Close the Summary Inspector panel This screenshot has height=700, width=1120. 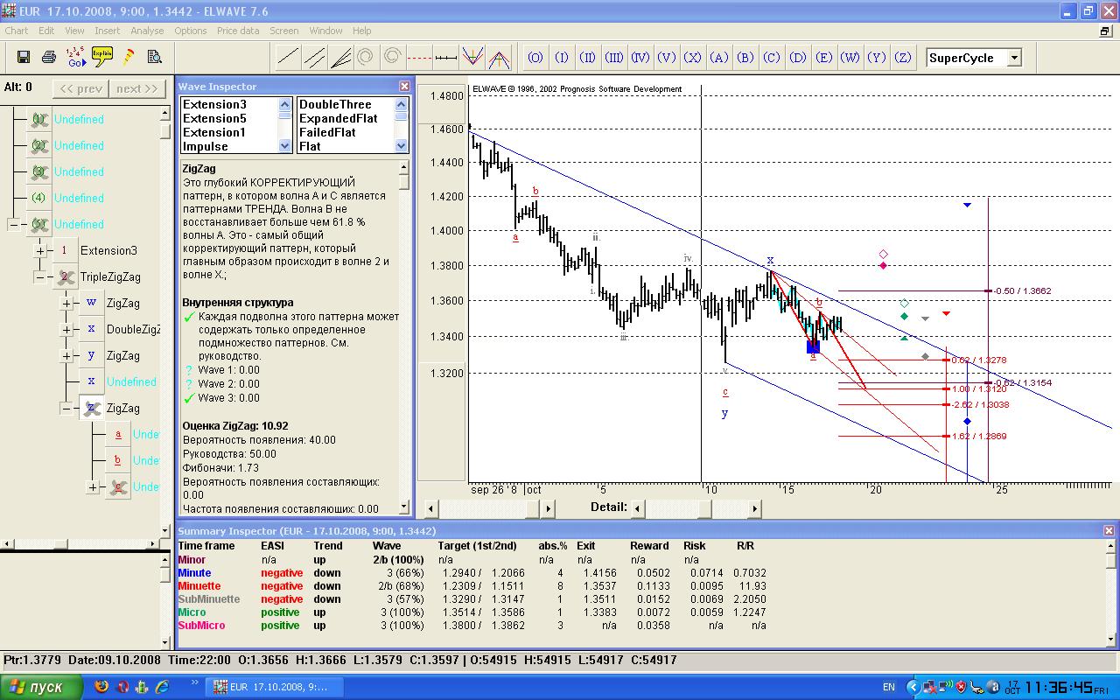point(1109,530)
